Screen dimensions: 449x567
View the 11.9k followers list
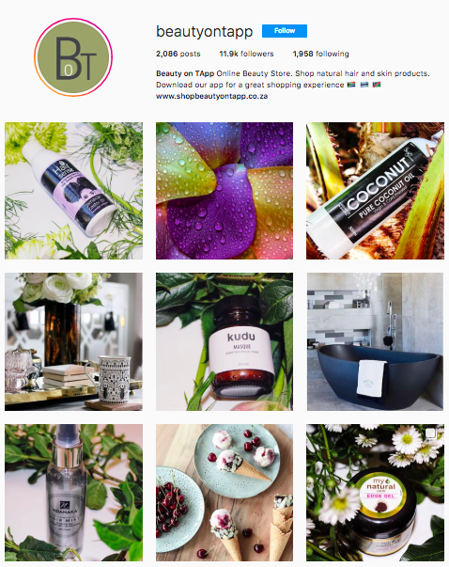point(246,54)
